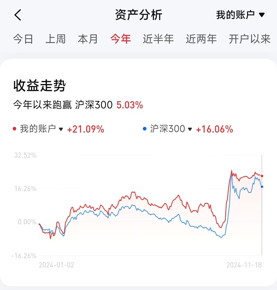
Task: Expand the 沪深300 benchmark dropdown arrow
Action: point(190,129)
